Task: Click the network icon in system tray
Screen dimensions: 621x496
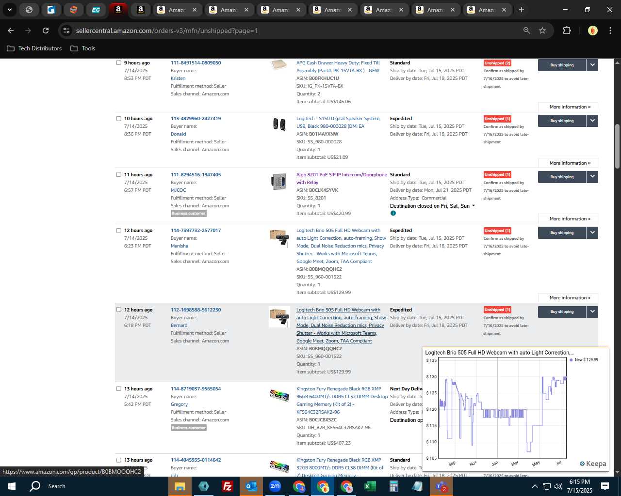Action: click(547, 486)
